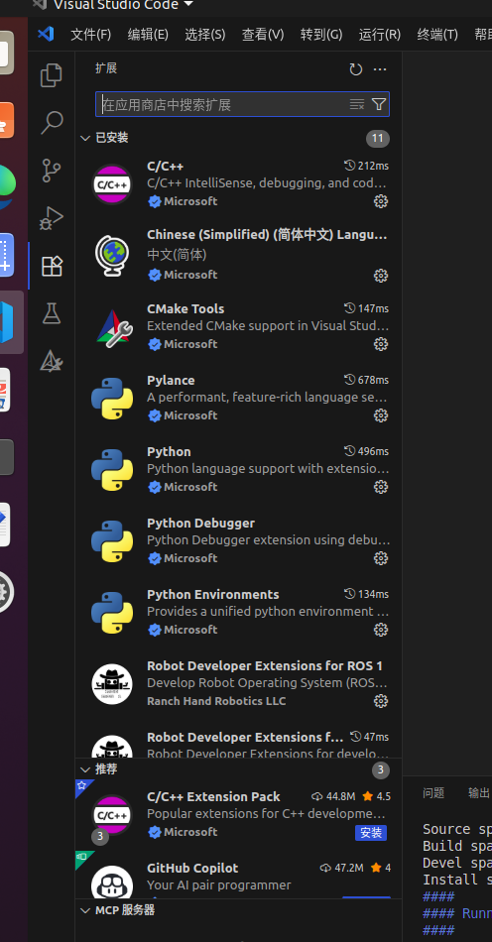Select the C/C++ extension icon thumbnail
The height and width of the screenshot is (942, 492).
(x=112, y=184)
